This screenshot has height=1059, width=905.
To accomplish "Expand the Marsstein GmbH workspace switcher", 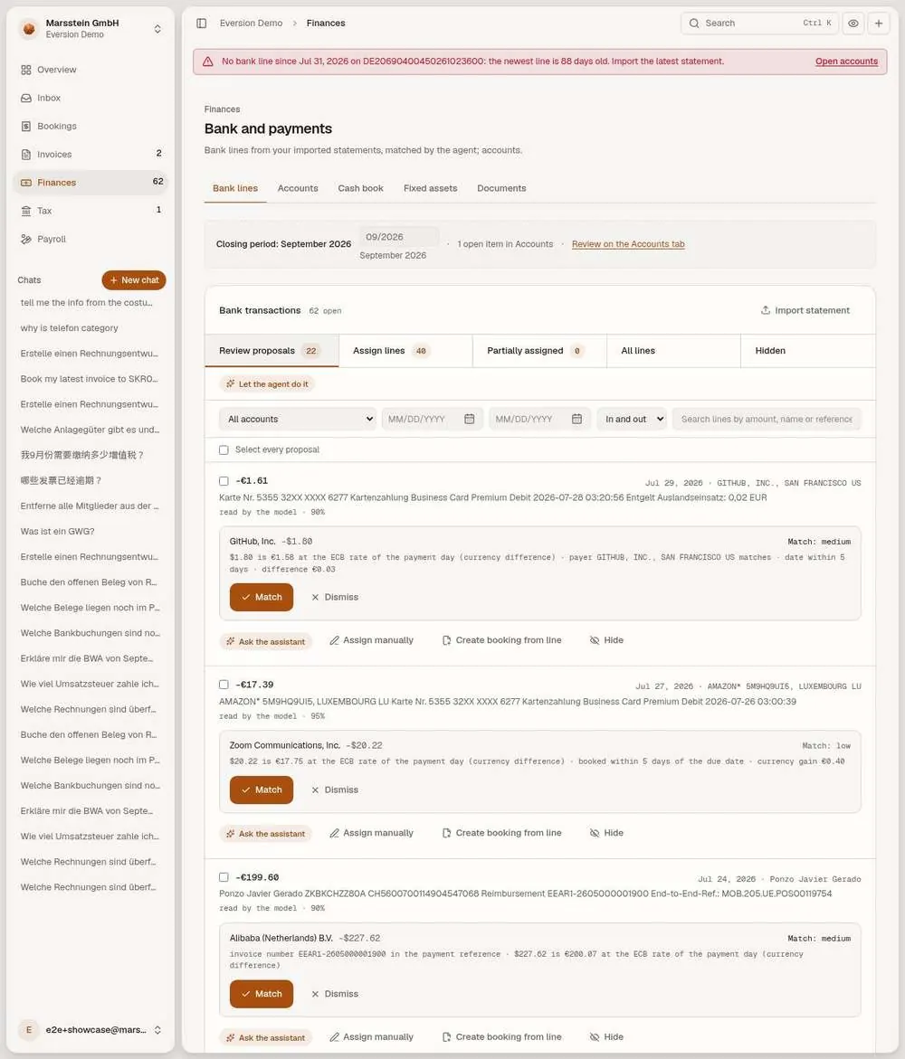I will 157,28.
